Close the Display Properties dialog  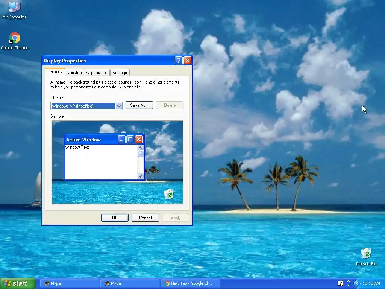point(187,61)
